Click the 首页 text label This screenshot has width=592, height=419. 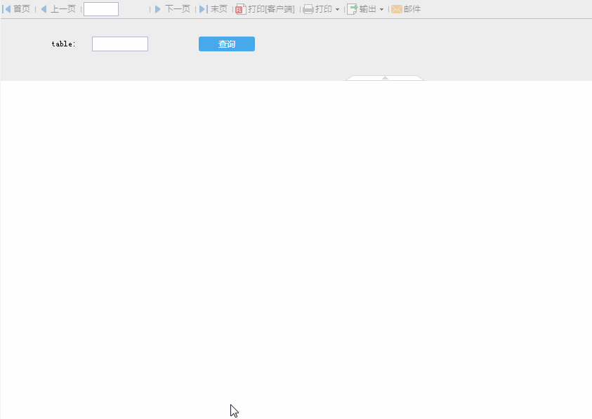point(22,9)
